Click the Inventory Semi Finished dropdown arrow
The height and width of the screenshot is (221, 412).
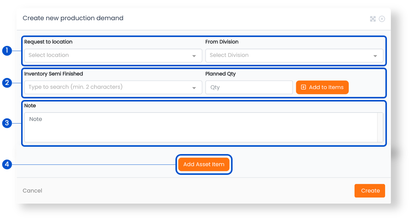tap(194, 88)
